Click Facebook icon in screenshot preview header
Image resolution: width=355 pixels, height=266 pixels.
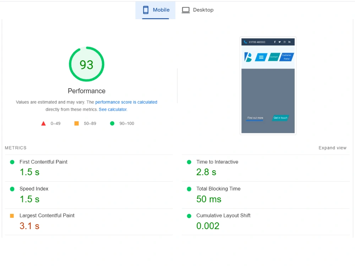point(275,42)
